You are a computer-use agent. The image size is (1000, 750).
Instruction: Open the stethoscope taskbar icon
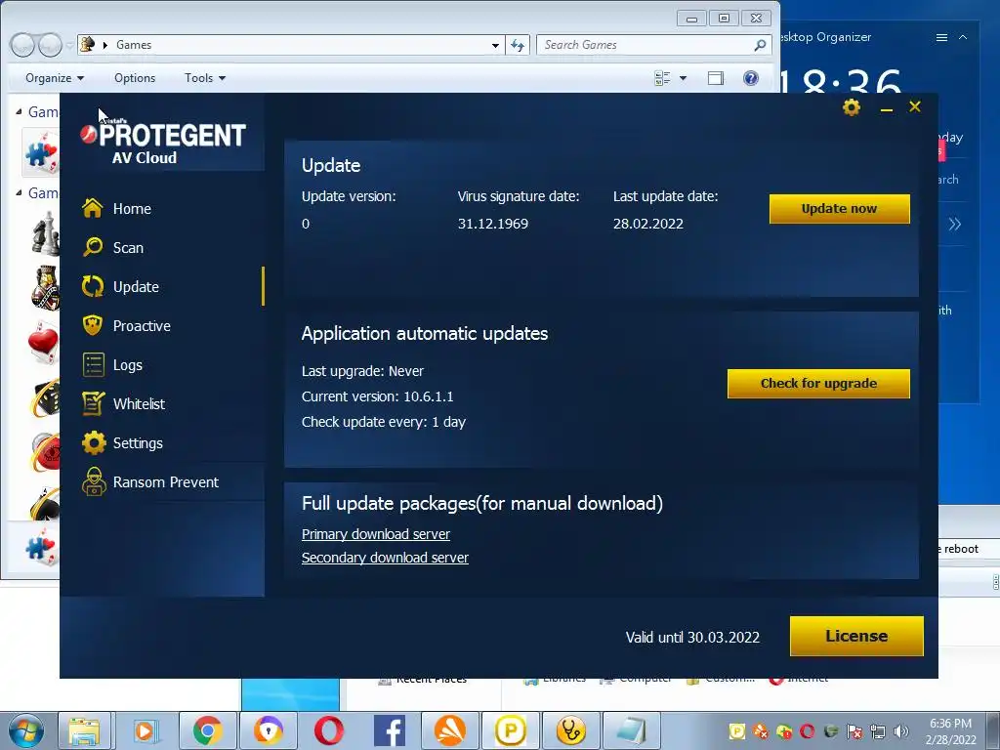point(570,730)
